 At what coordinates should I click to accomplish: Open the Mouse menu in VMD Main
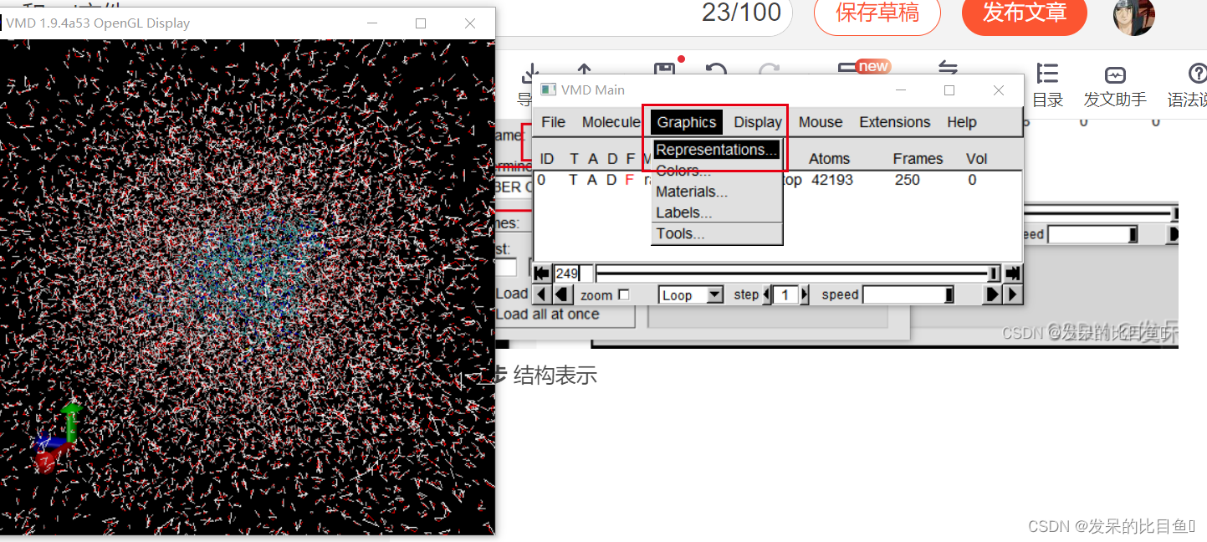pos(821,122)
